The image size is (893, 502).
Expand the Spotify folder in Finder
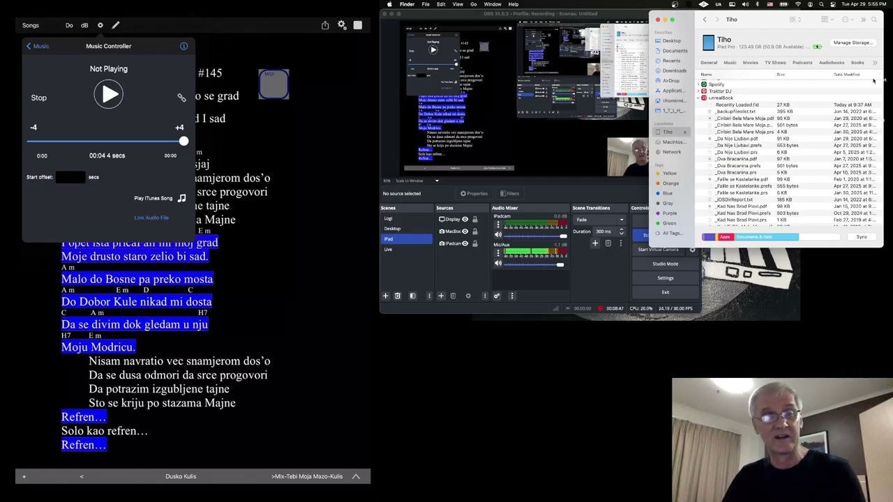(698, 84)
